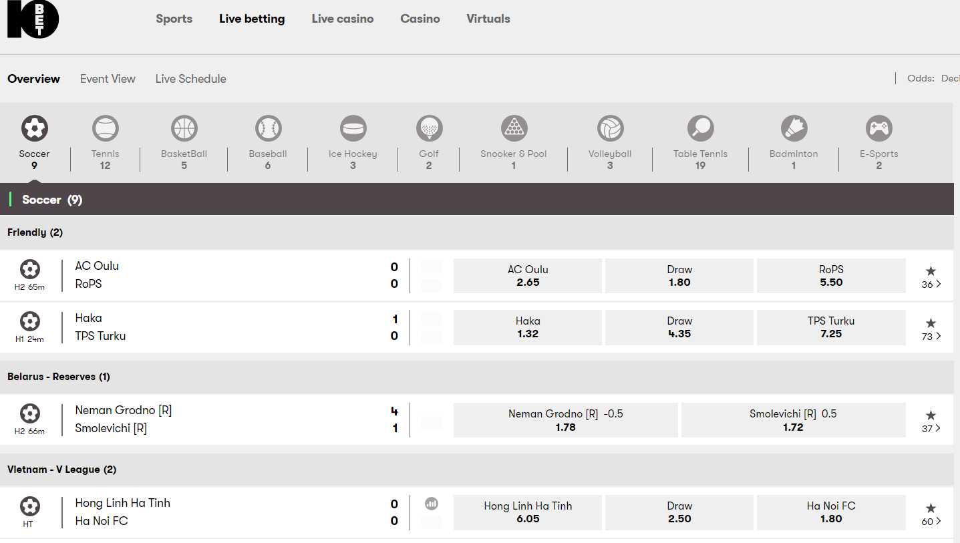
Task: Bet on Draw at 2.50
Action: (x=679, y=513)
